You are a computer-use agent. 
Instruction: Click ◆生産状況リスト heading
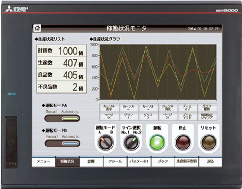(x=50, y=39)
